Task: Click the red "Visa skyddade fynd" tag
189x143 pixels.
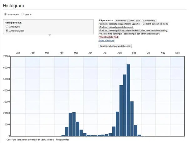Action: tap(108, 37)
